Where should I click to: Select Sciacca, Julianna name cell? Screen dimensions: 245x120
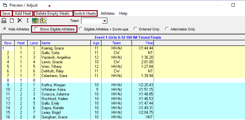point(66,94)
